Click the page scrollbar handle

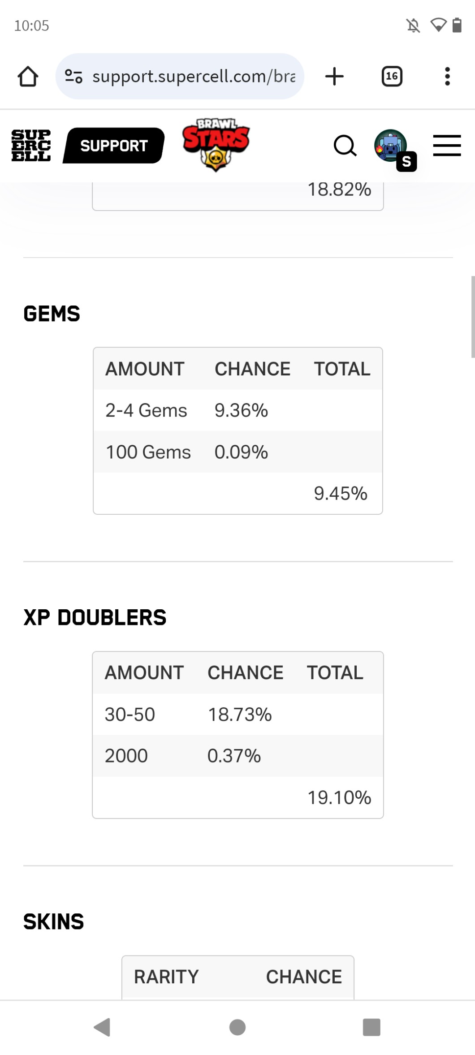(472, 317)
